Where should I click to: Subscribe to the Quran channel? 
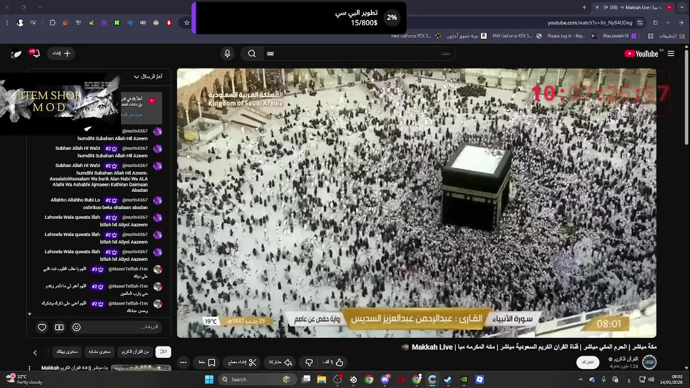(589, 362)
